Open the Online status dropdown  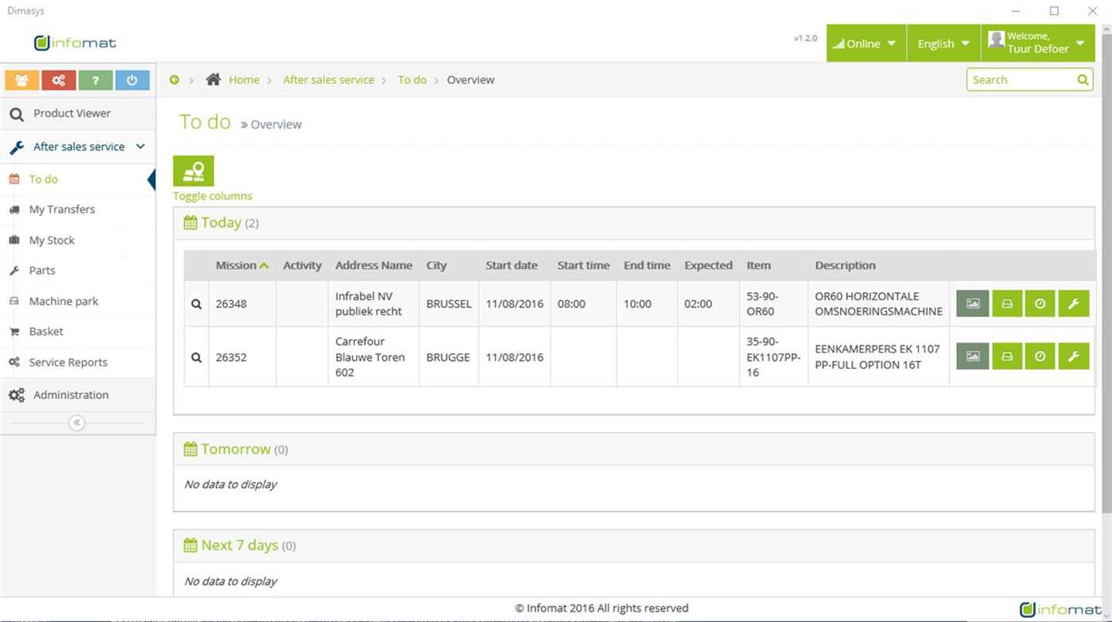pos(866,43)
